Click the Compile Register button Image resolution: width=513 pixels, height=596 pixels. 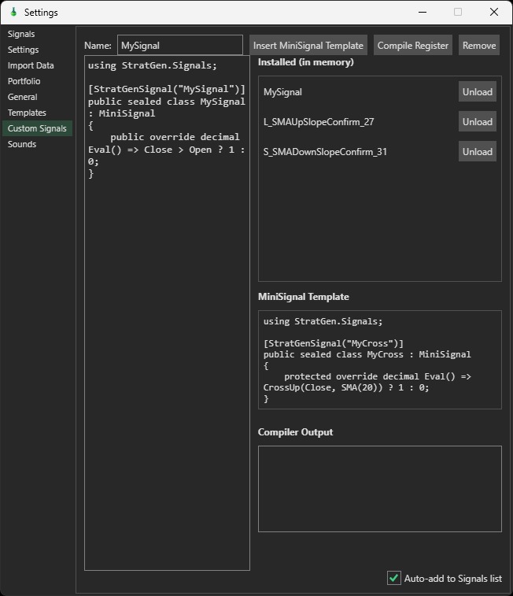413,45
